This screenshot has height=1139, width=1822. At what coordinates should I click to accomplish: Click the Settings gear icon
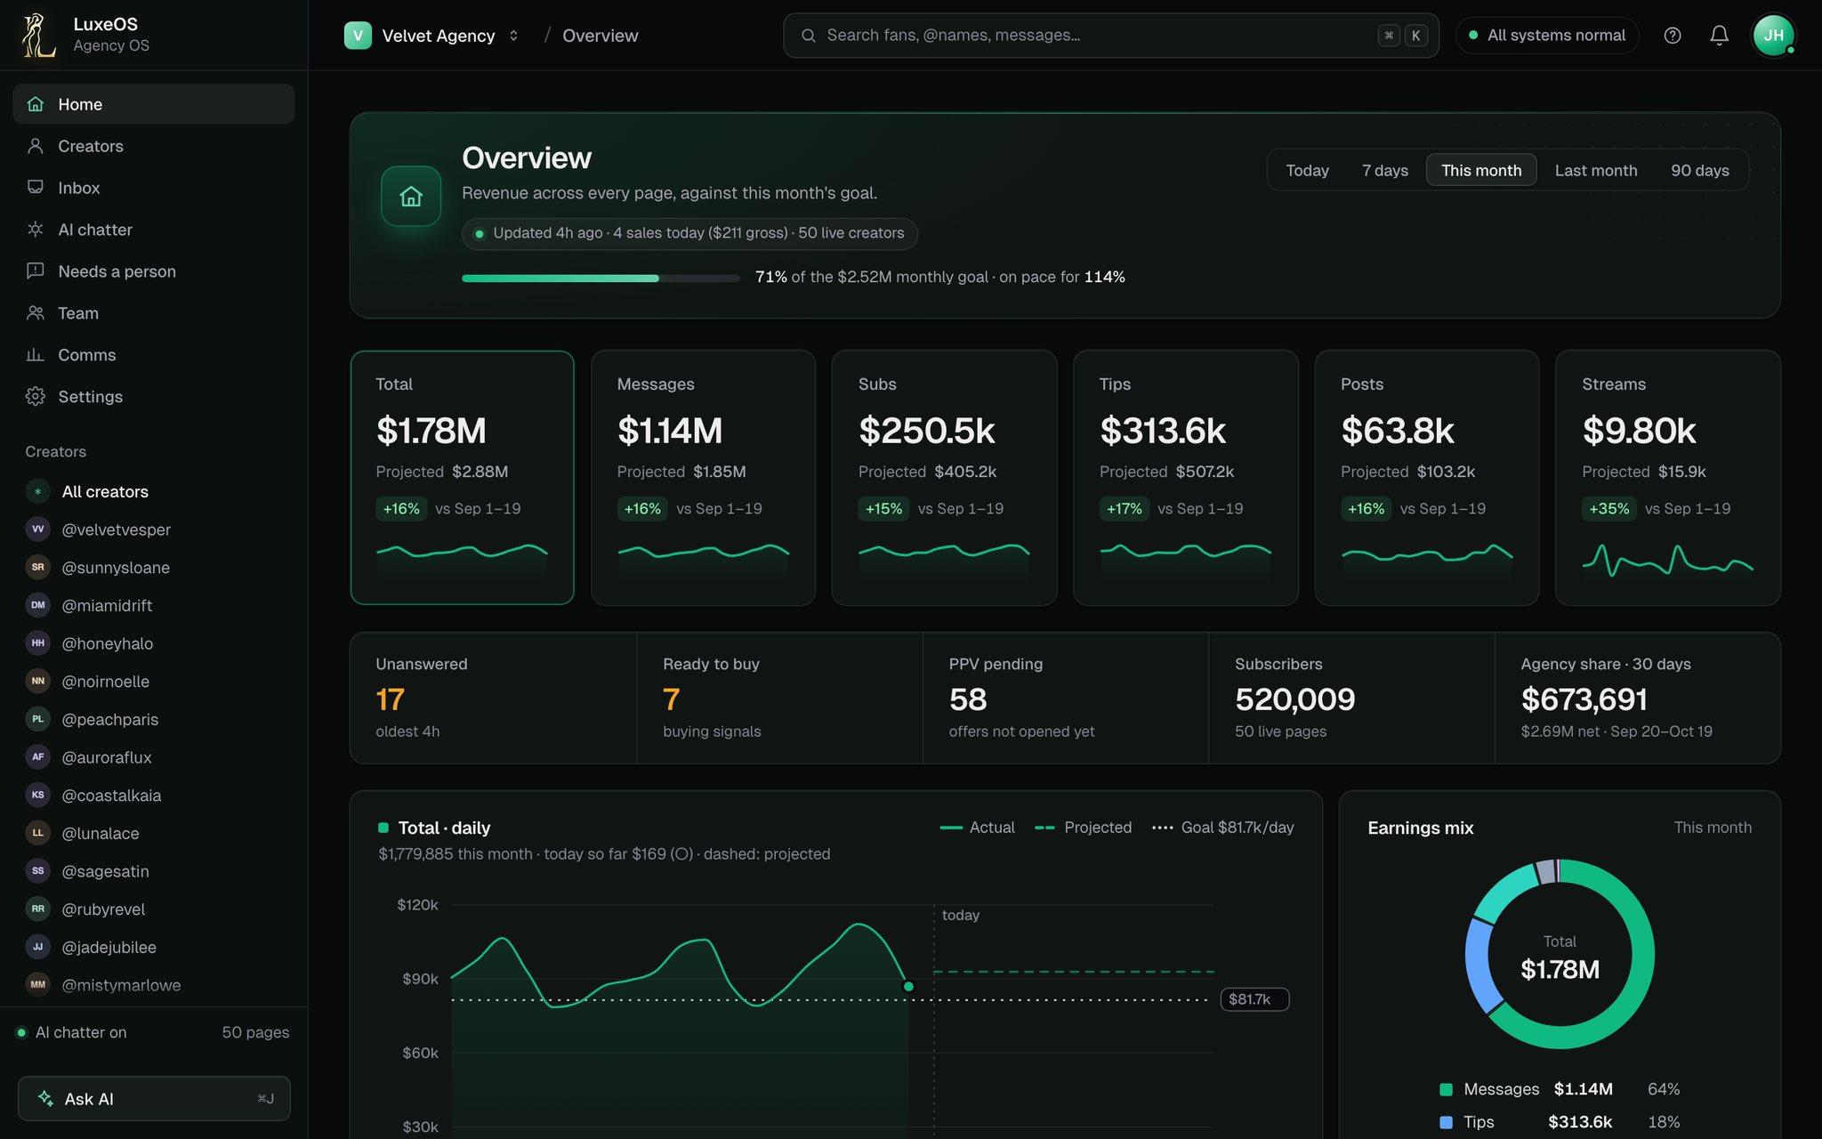point(36,397)
